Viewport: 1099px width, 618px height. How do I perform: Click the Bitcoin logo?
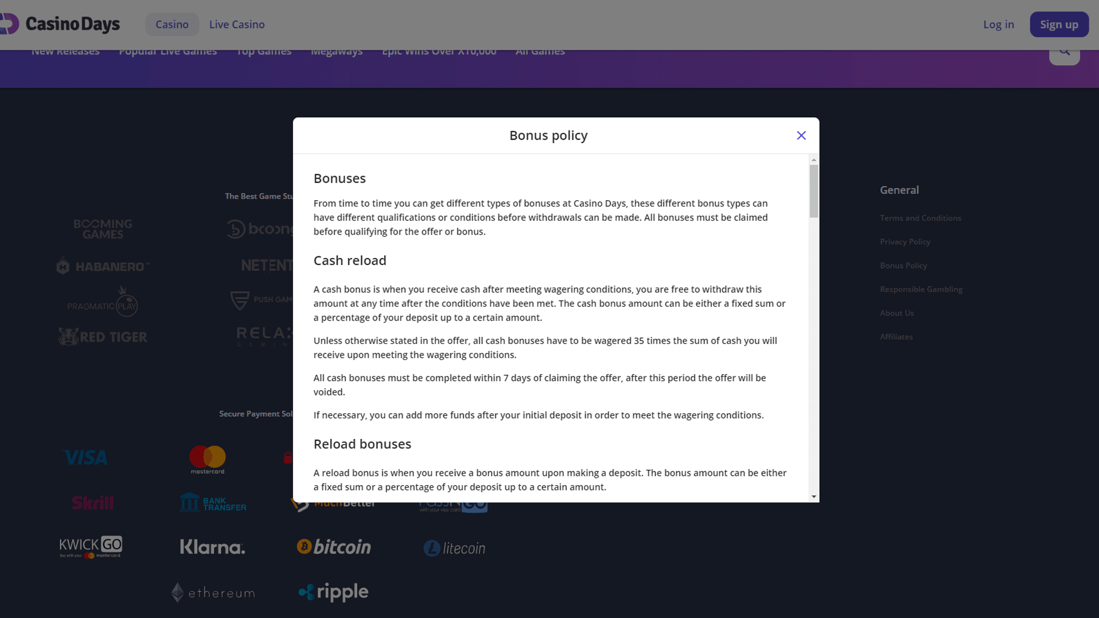coord(334,547)
